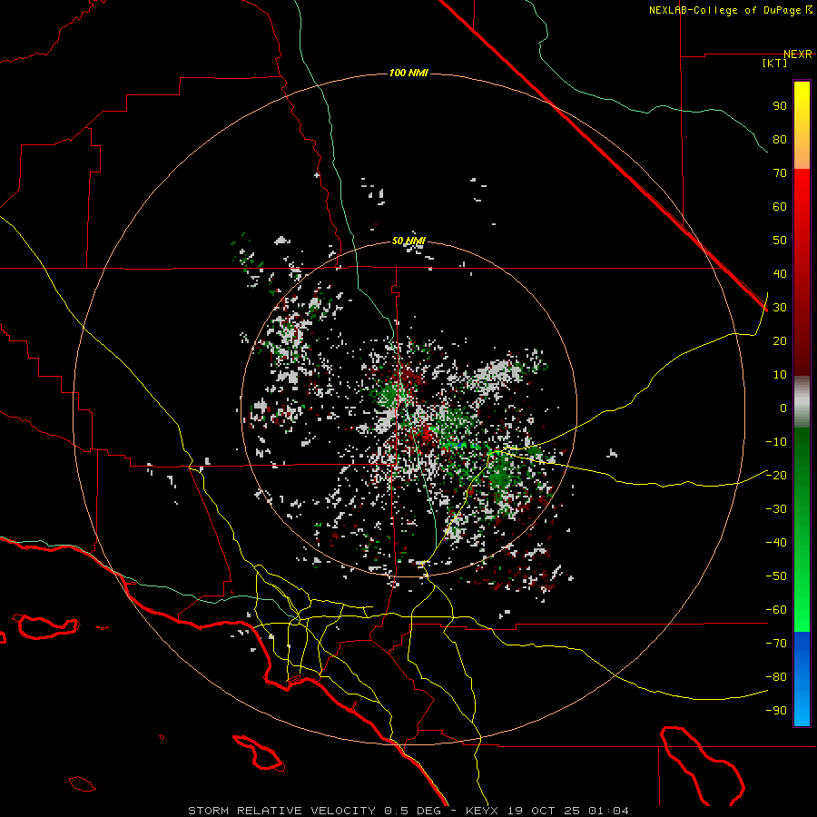817x817 pixels.
Task: Click the [KT] units label
Action: click(x=775, y=63)
